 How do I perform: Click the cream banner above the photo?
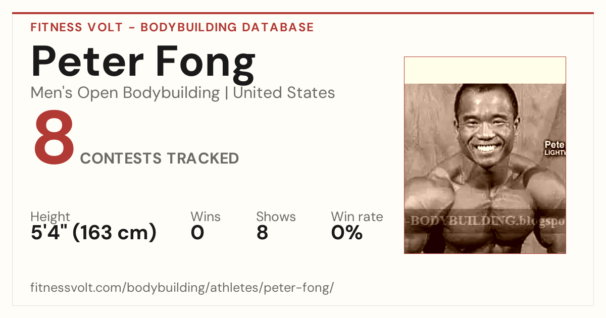coord(485,70)
